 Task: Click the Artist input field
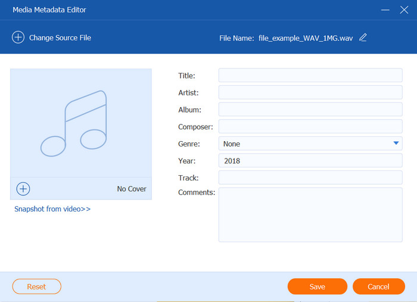310,92
